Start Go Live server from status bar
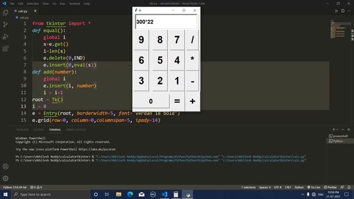354x199 pixels. (314, 187)
